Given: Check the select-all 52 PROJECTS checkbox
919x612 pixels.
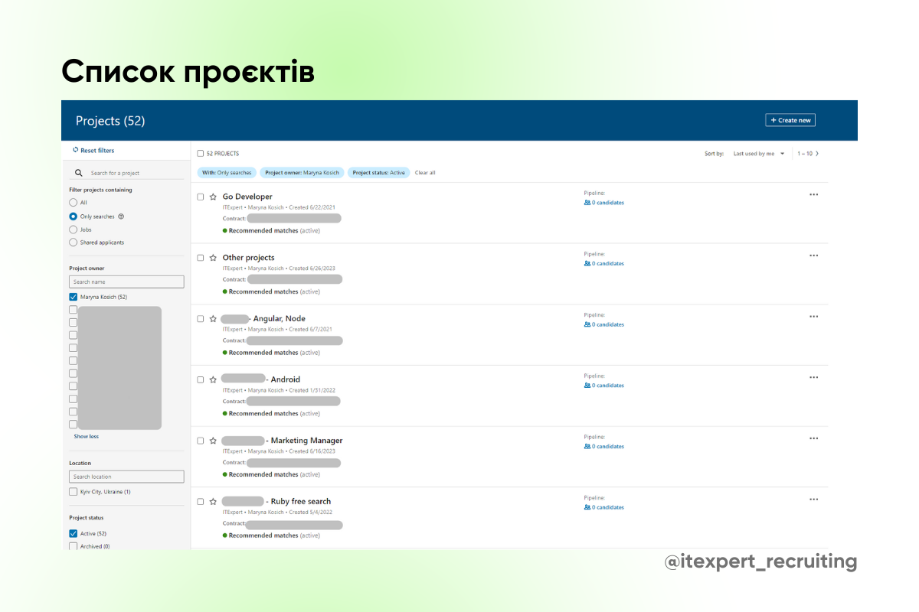Looking at the screenshot, I should pyautogui.click(x=200, y=153).
